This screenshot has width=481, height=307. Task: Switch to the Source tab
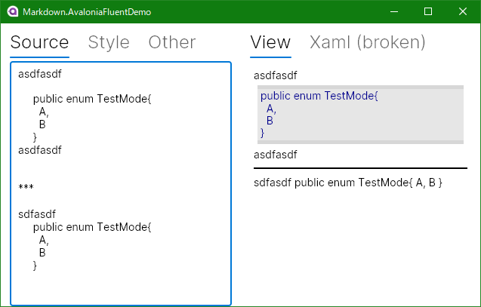39,42
